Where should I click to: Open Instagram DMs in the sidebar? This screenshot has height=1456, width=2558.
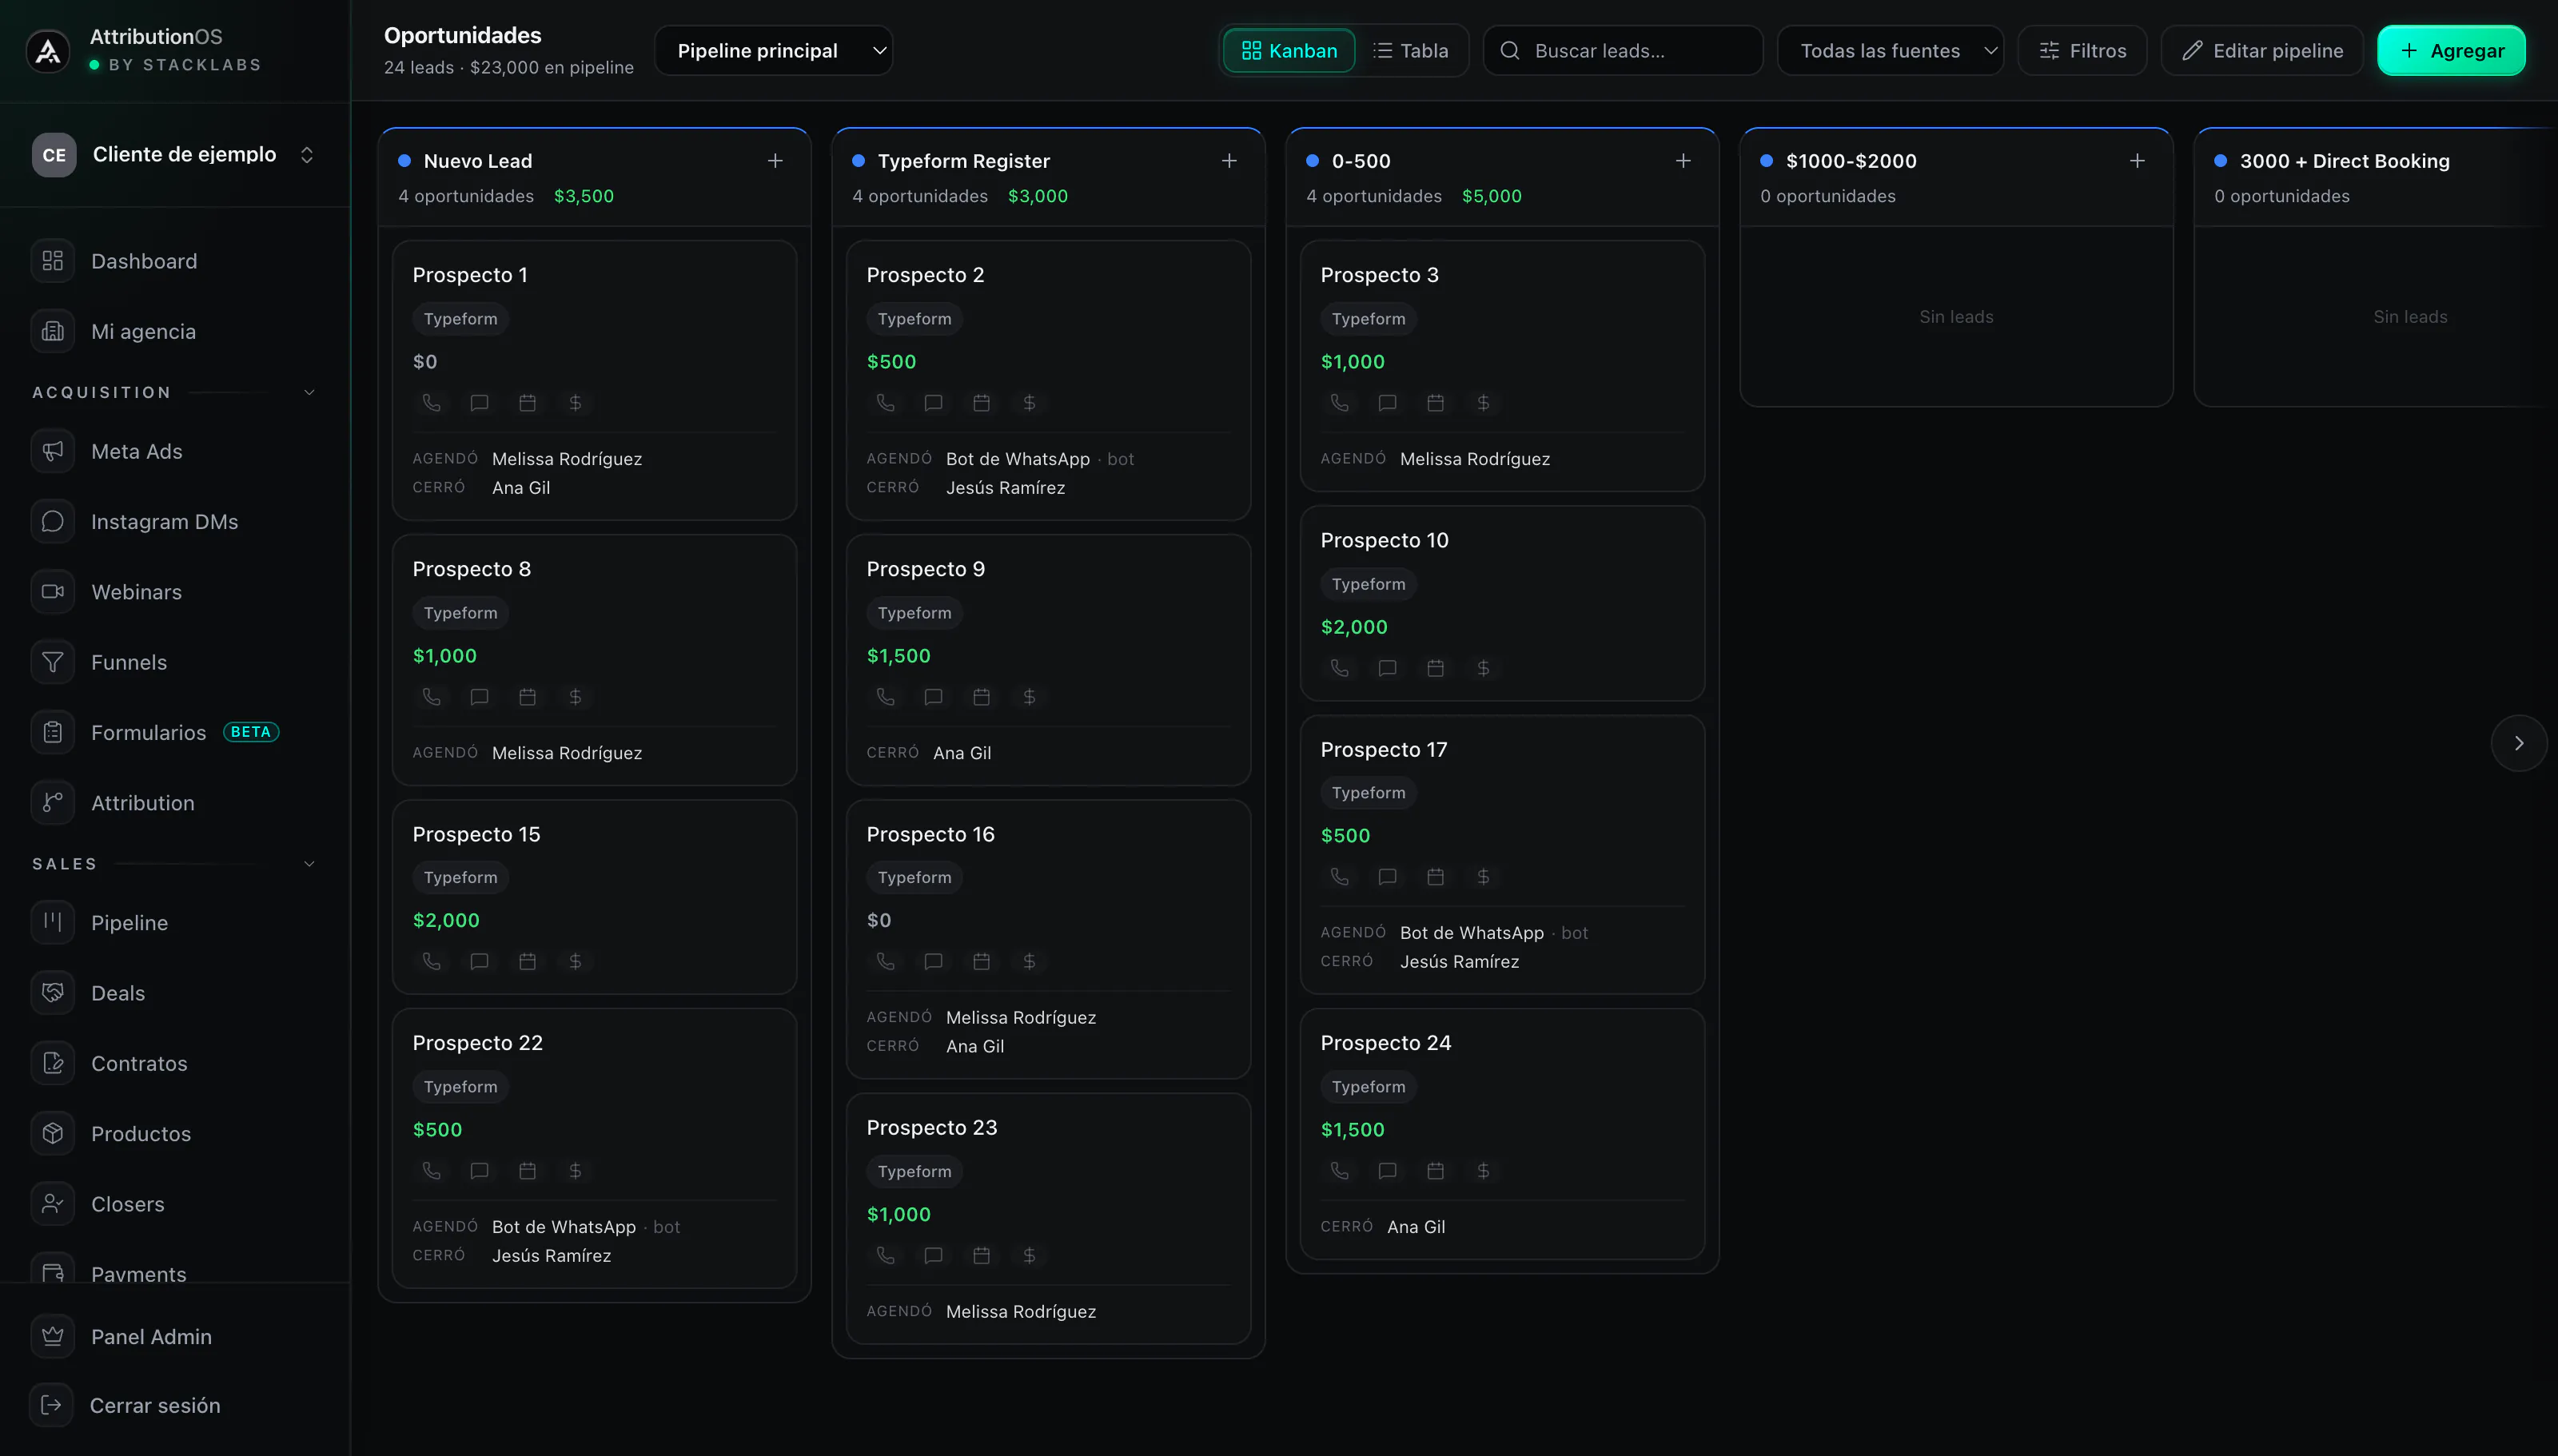click(175, 522)
